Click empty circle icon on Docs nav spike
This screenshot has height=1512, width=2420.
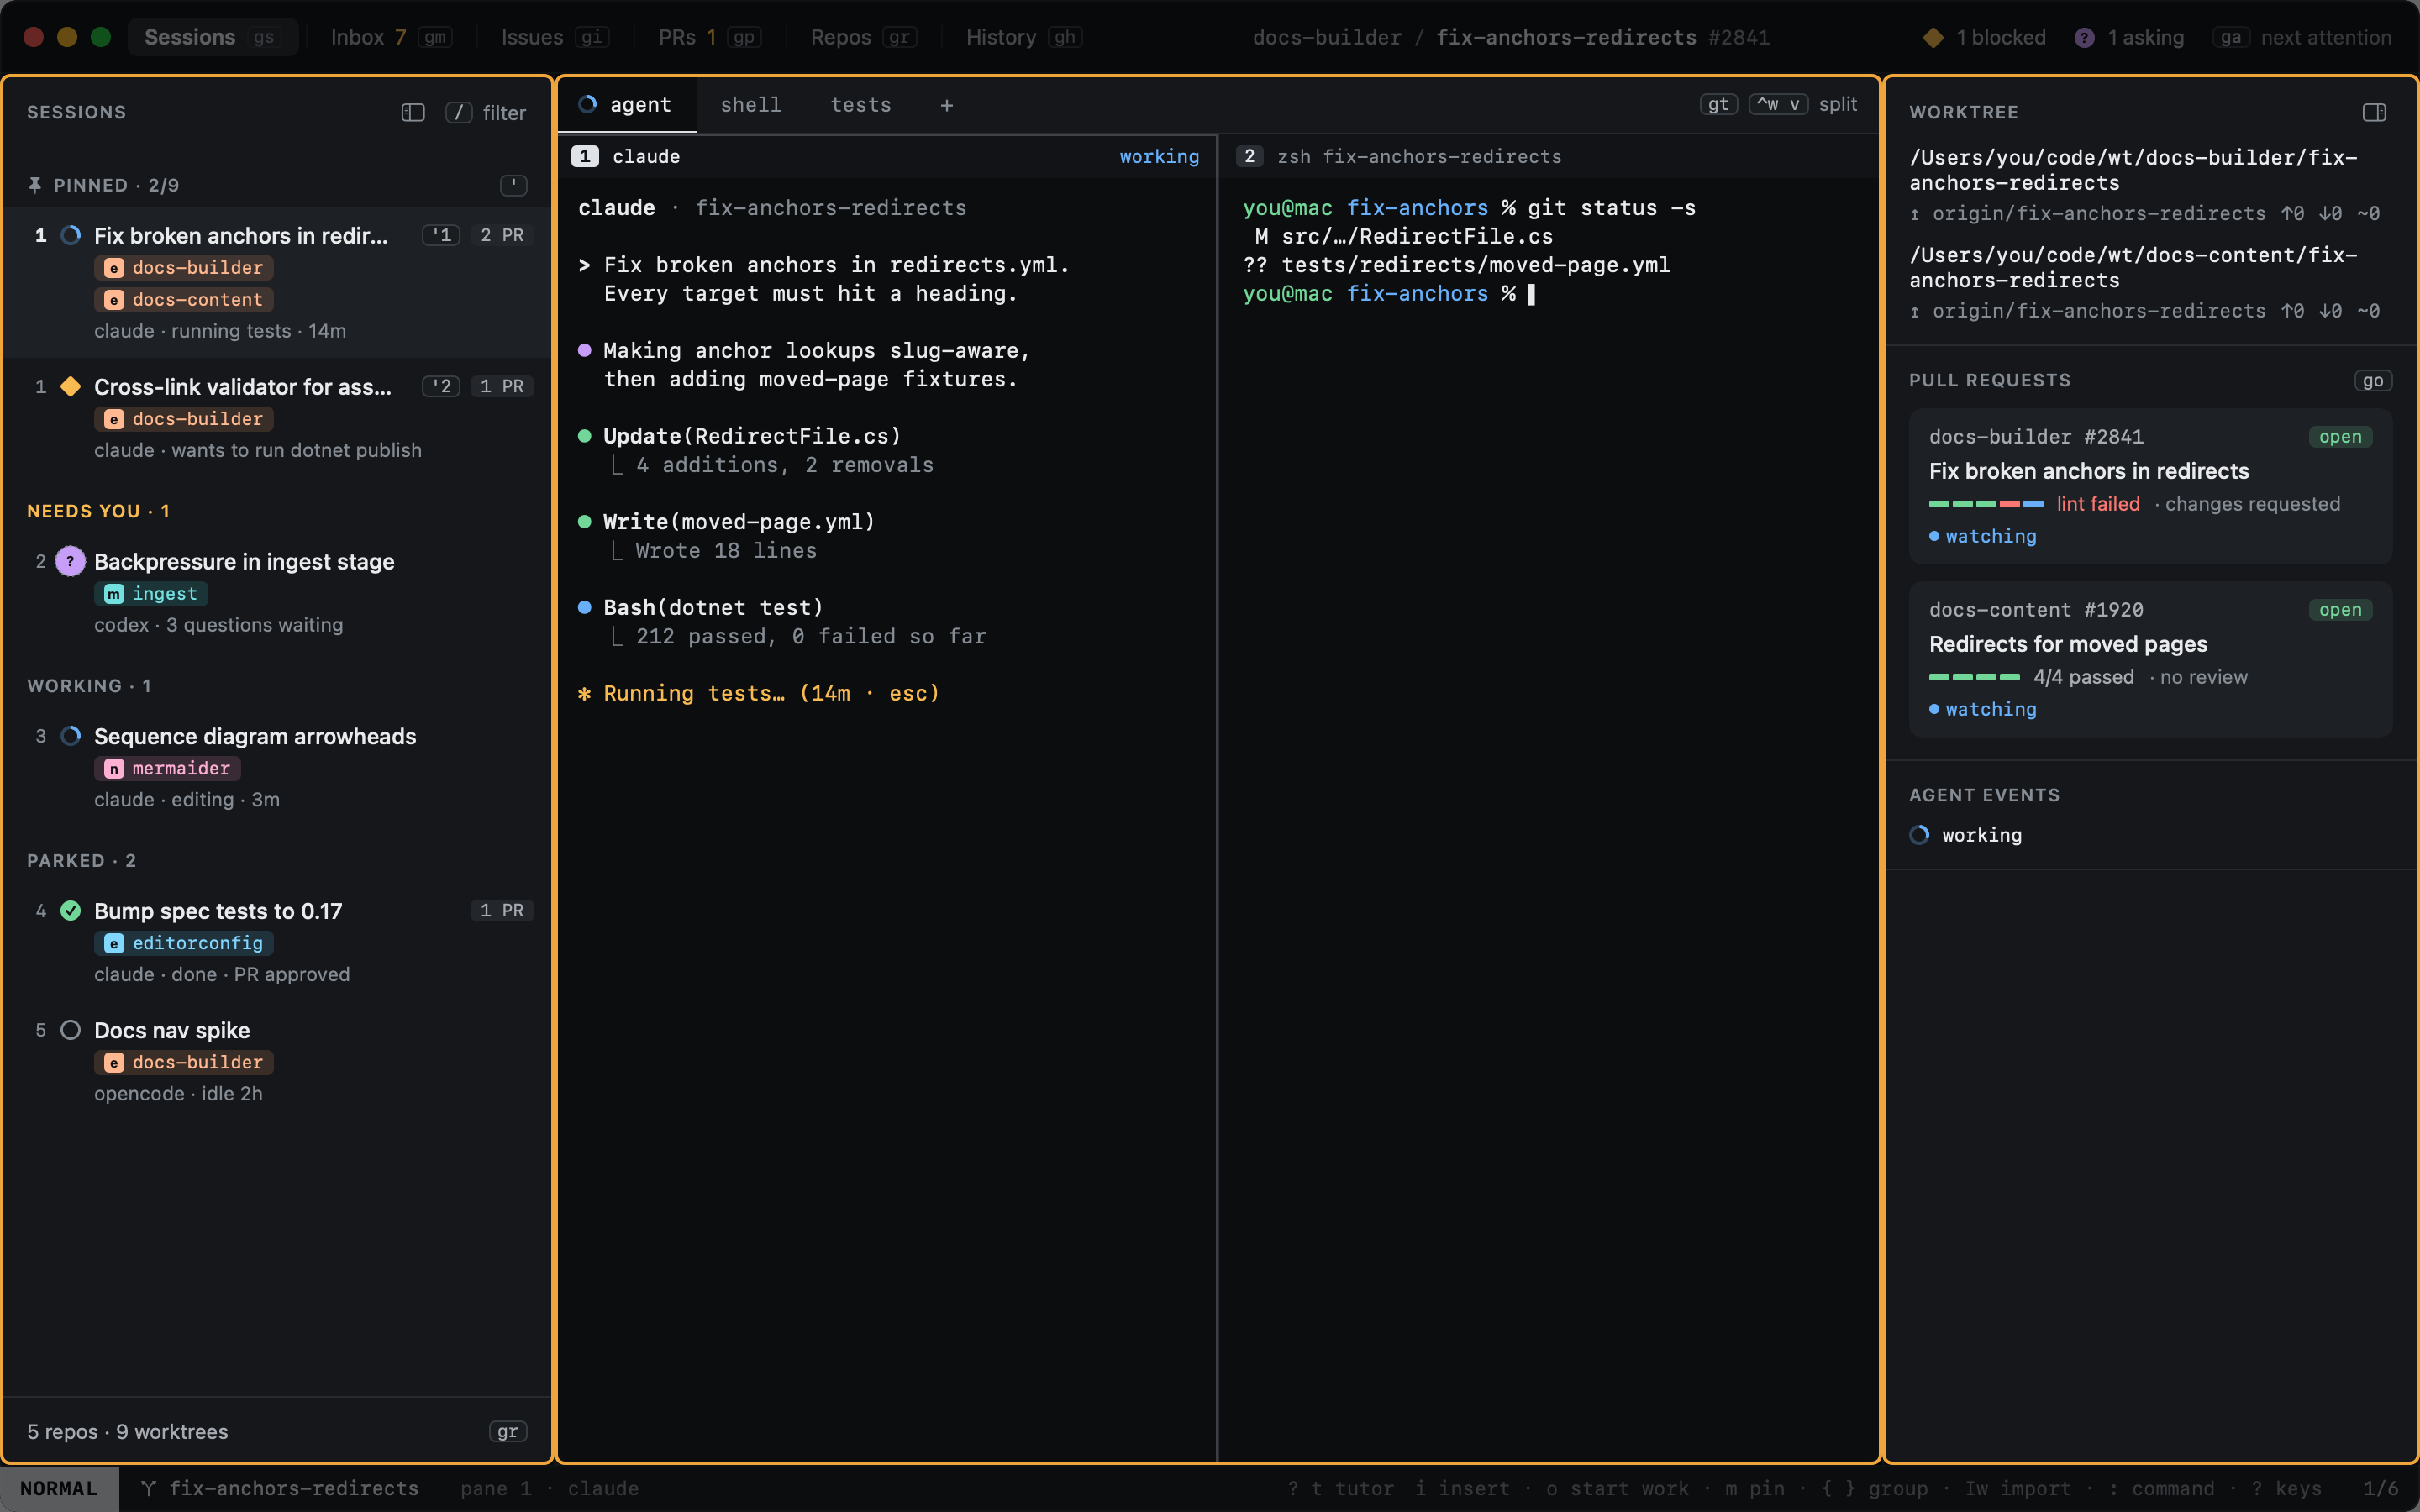71,1030
